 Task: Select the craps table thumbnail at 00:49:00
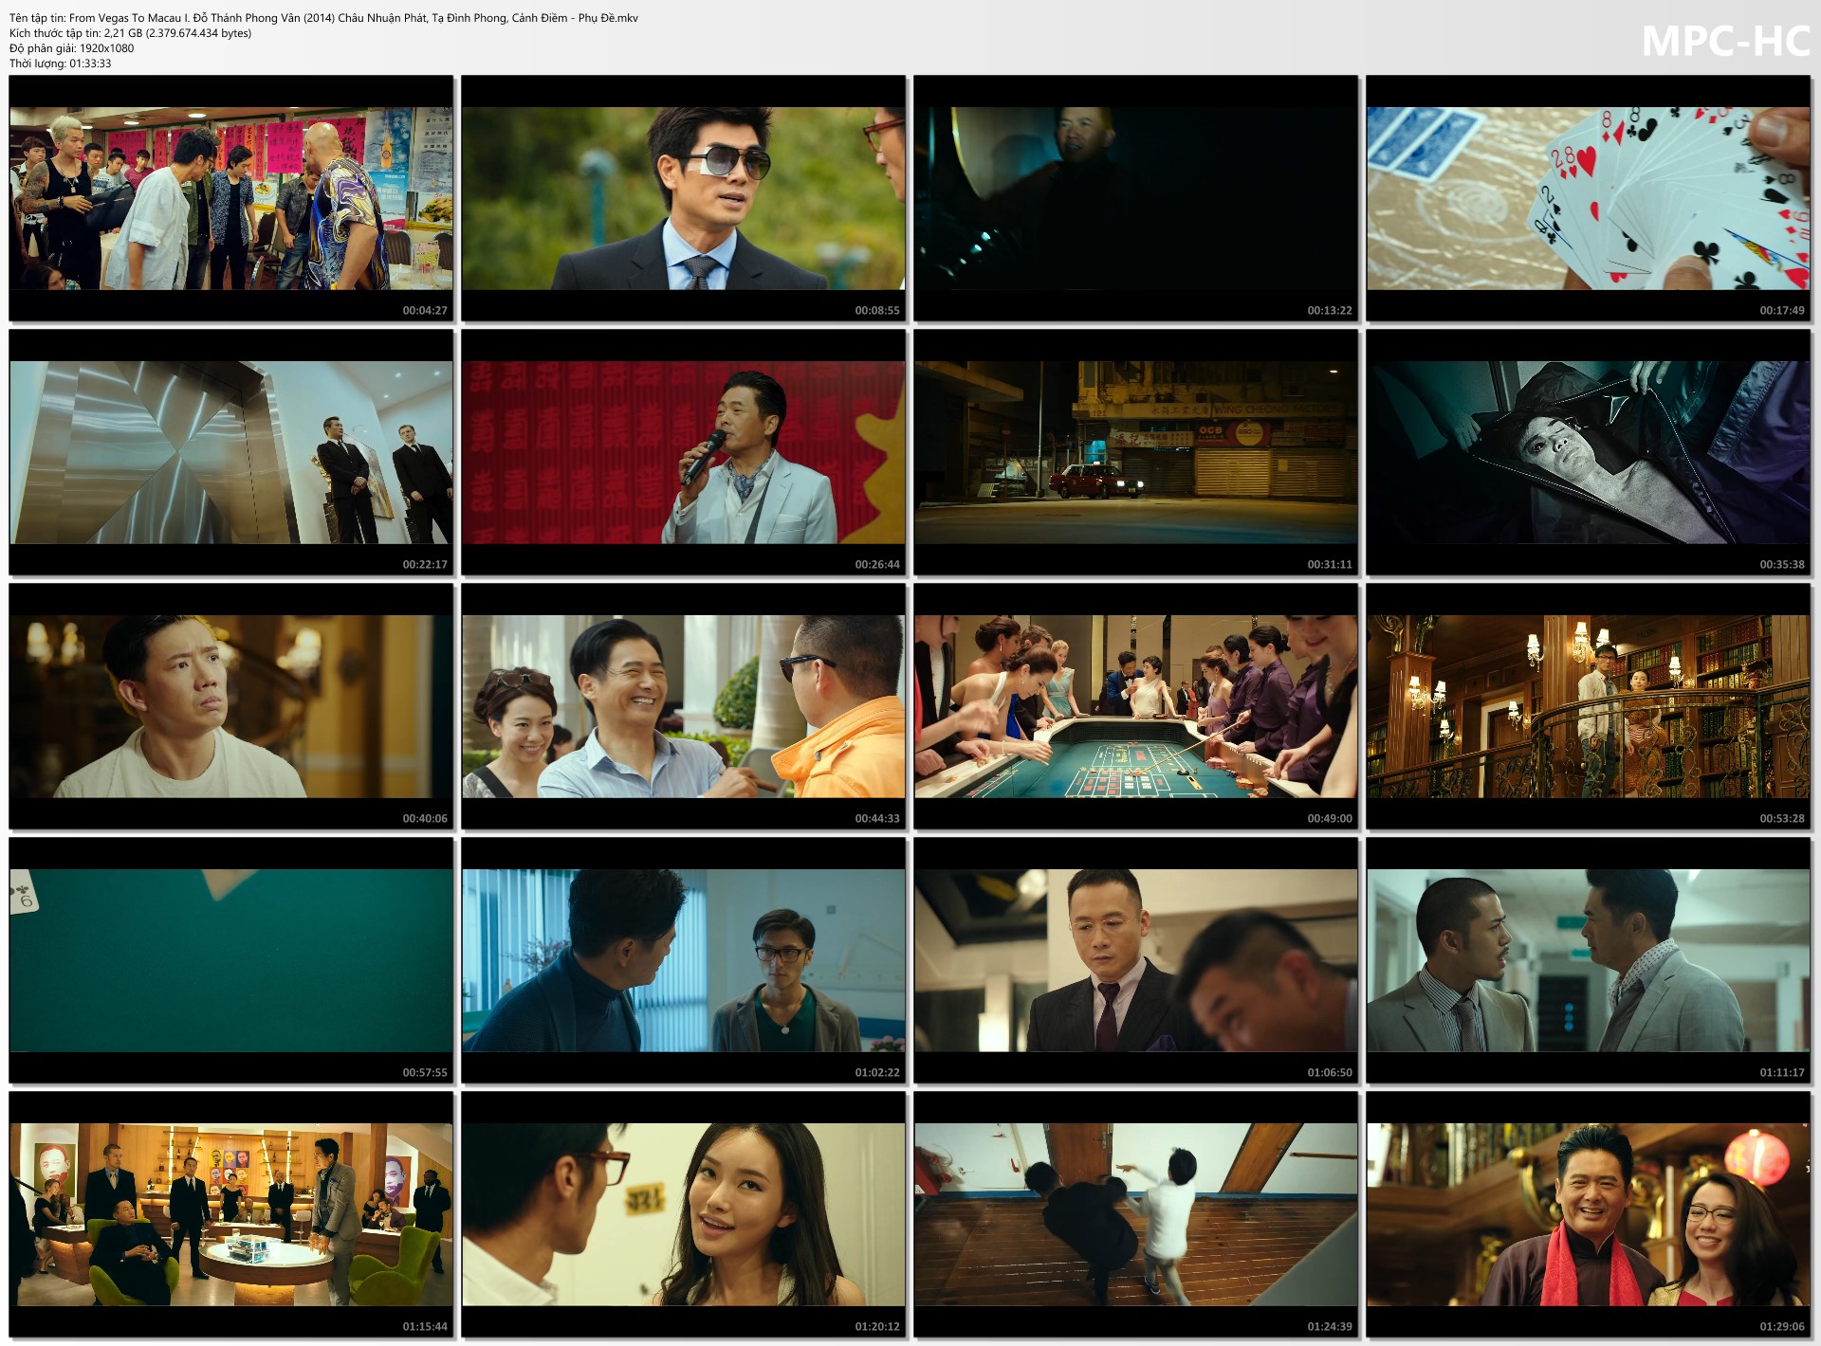(1136, 706)
